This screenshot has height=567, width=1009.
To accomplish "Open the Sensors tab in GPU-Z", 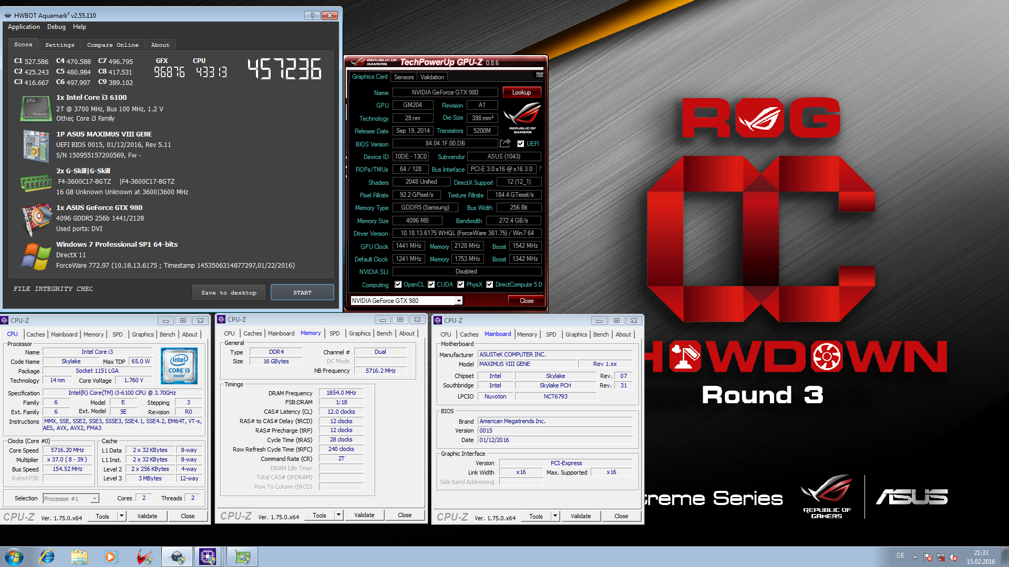I will [x=404, y=77].
